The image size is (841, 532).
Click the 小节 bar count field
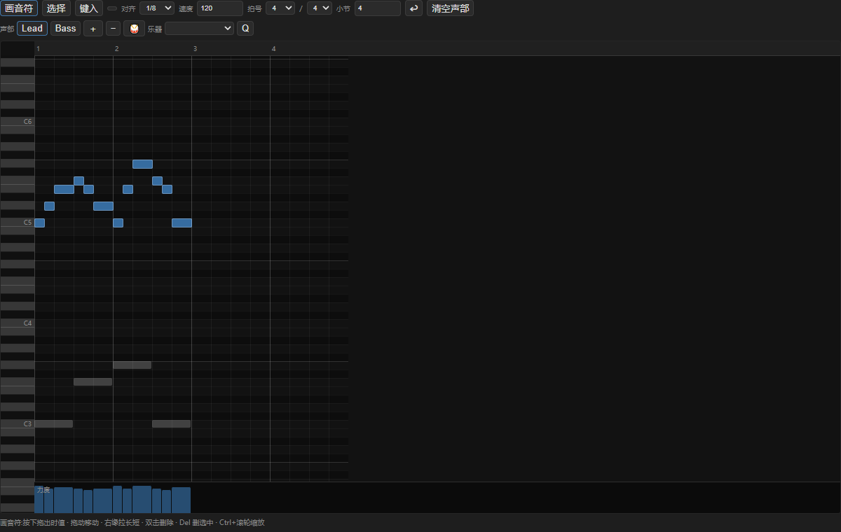pyautogui.click(x=378, y=8)
